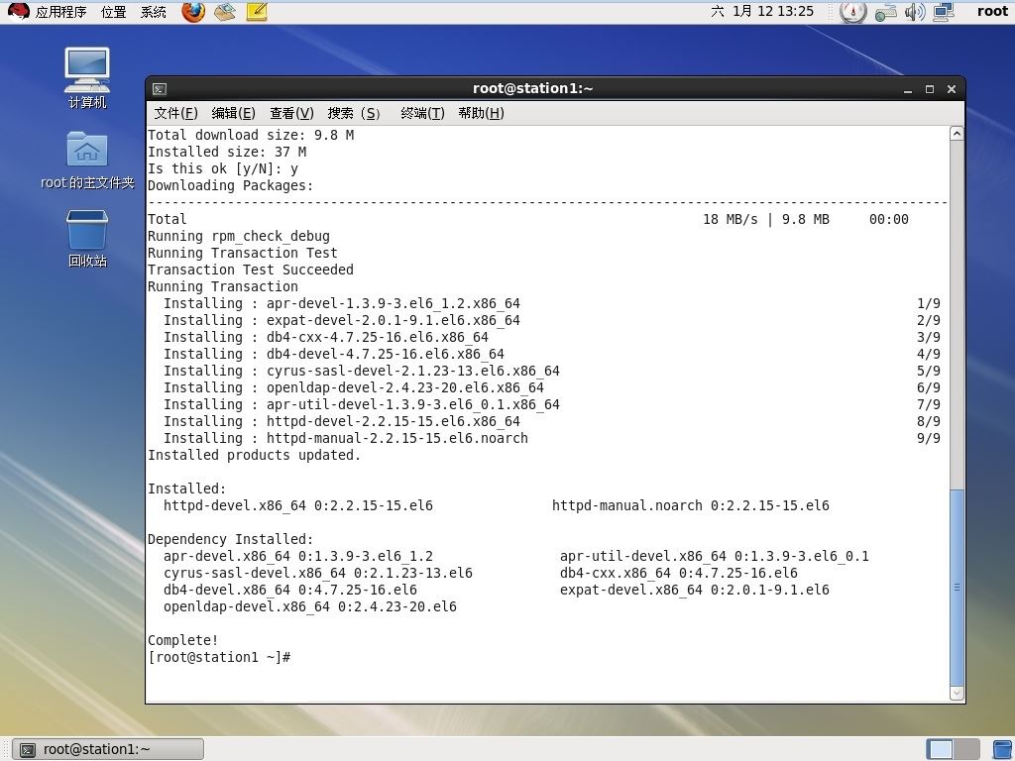Image resolution: width=1015 pixels, height=761 pixels.
Task: Click the 'Complete!' line in terminal
Action: (183, 641)
